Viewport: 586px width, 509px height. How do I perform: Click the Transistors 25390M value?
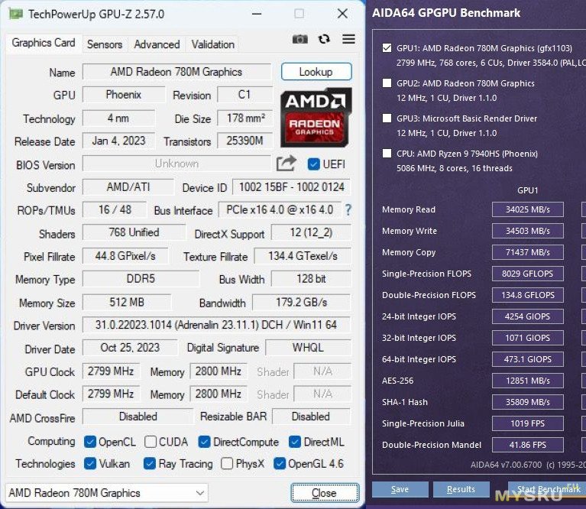tap(244, 141)
